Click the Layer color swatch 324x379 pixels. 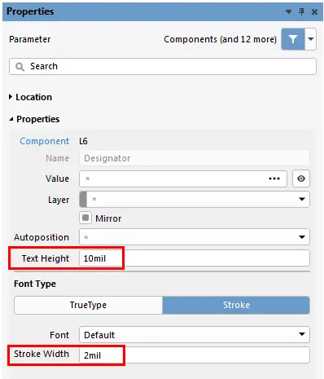pos(83,200)
